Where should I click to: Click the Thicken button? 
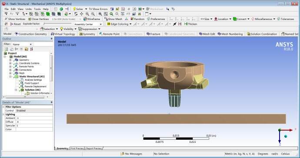click(x=190, y=24)
